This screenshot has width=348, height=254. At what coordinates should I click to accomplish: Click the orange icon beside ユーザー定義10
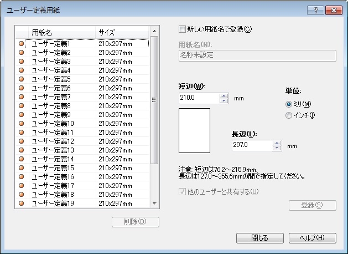click(22, 123)
